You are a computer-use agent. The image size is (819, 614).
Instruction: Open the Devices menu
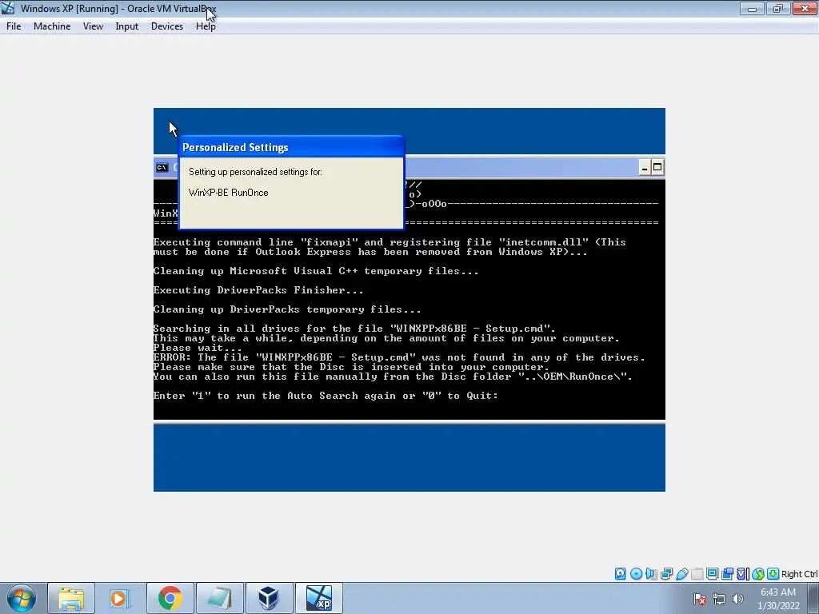167,26
